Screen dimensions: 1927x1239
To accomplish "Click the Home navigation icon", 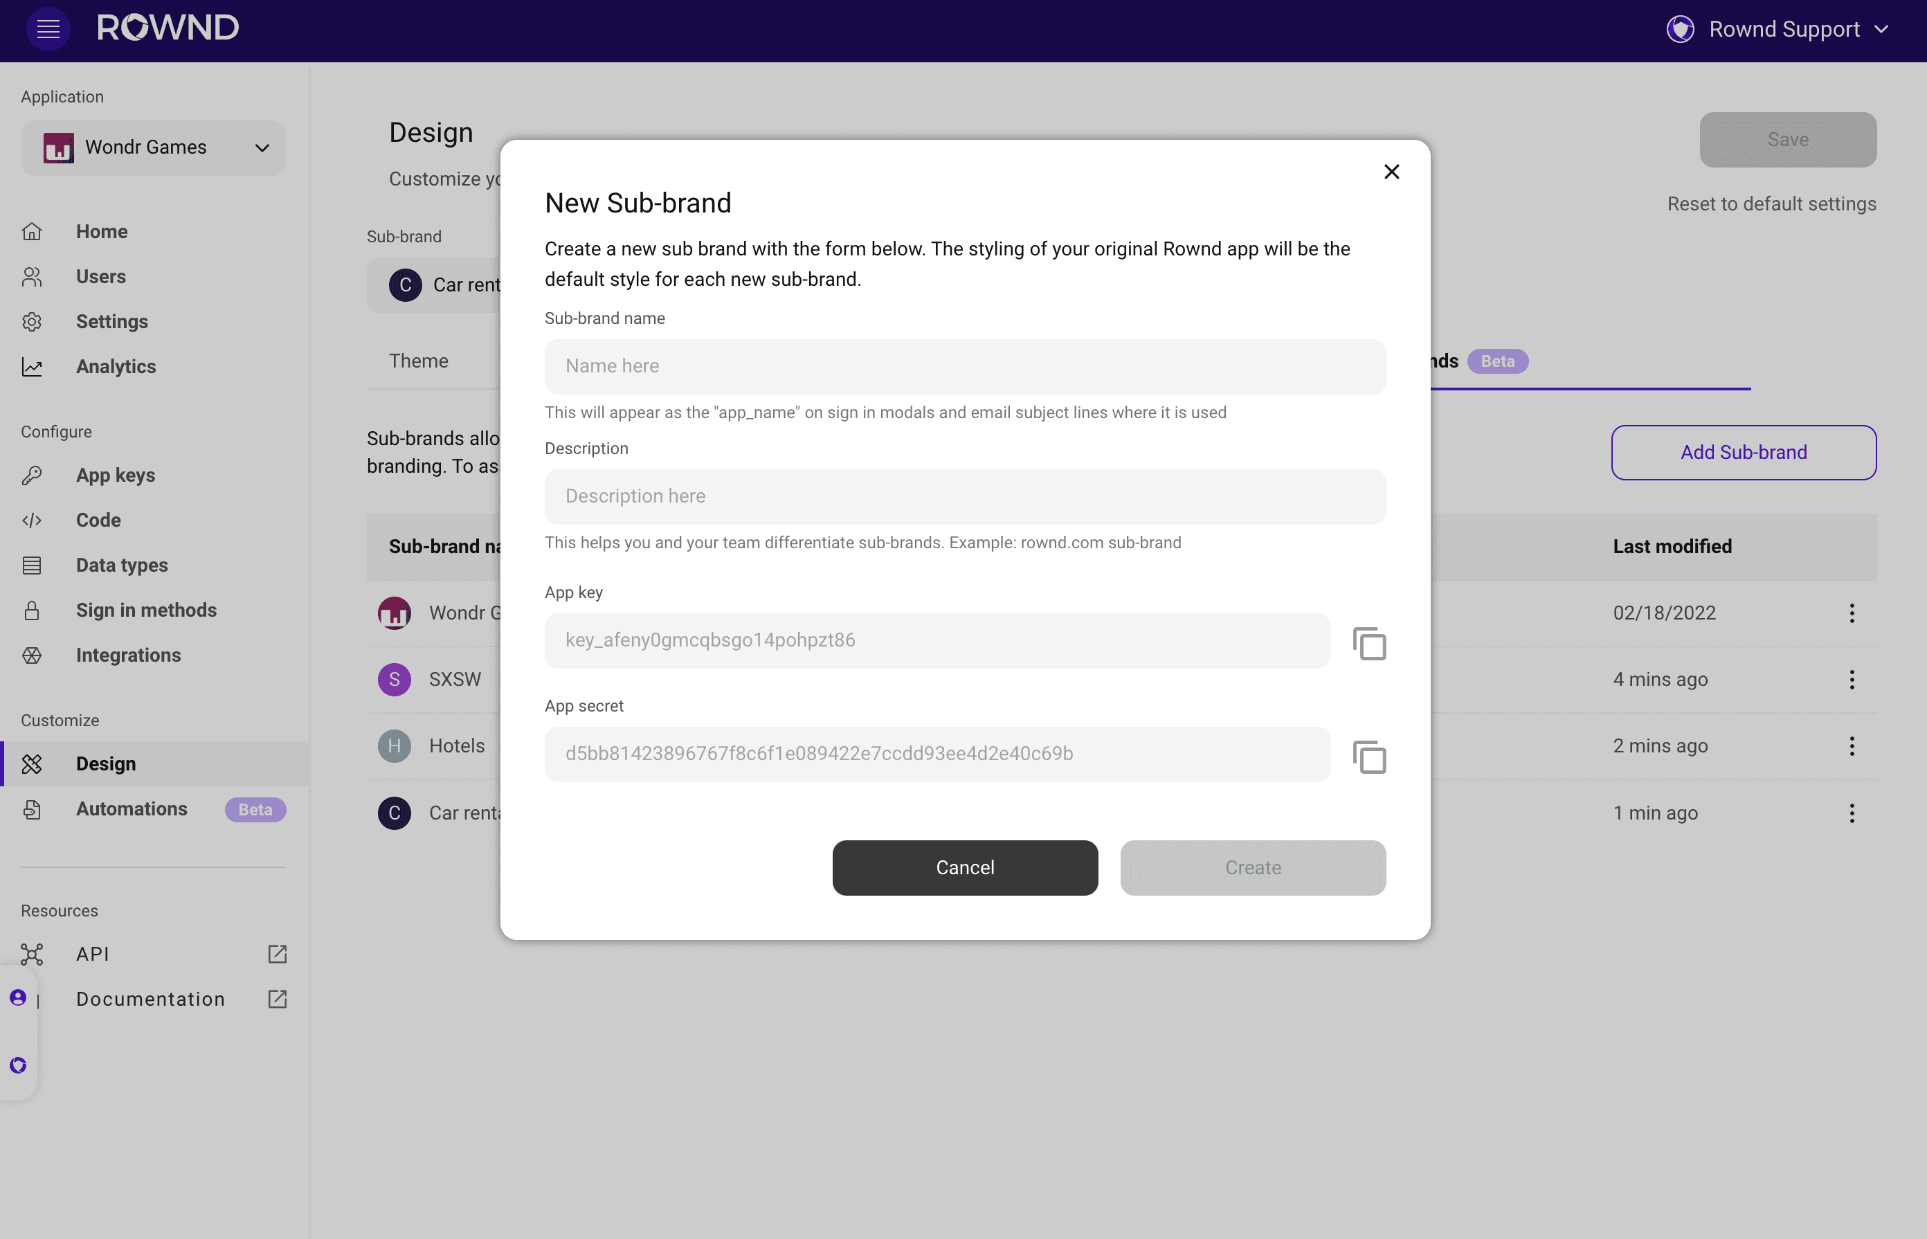I will 33,230.
